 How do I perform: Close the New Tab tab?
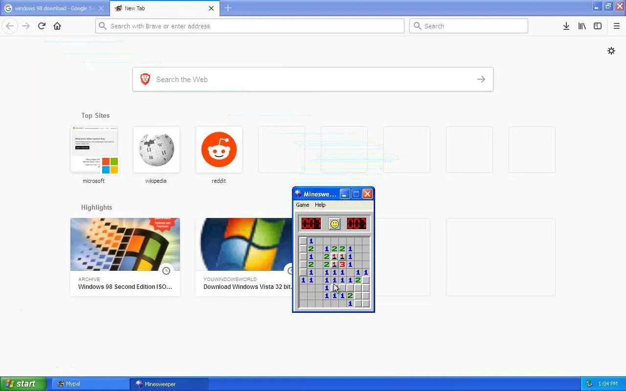(x=211, y=8)
